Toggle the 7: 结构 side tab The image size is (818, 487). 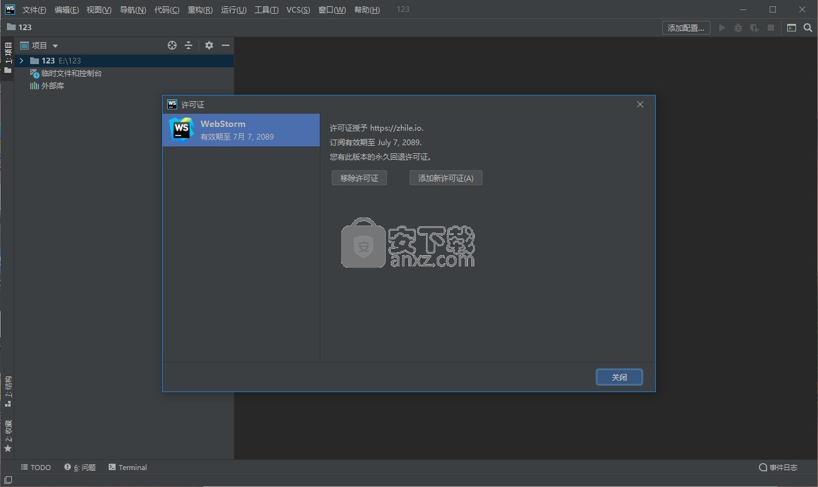point(8,391)
